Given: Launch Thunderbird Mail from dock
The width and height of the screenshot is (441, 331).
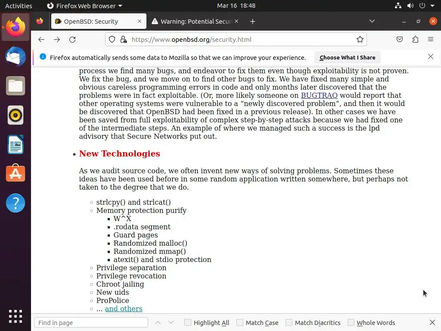Looking at the screenshot, I should click(x=16, y=56).
